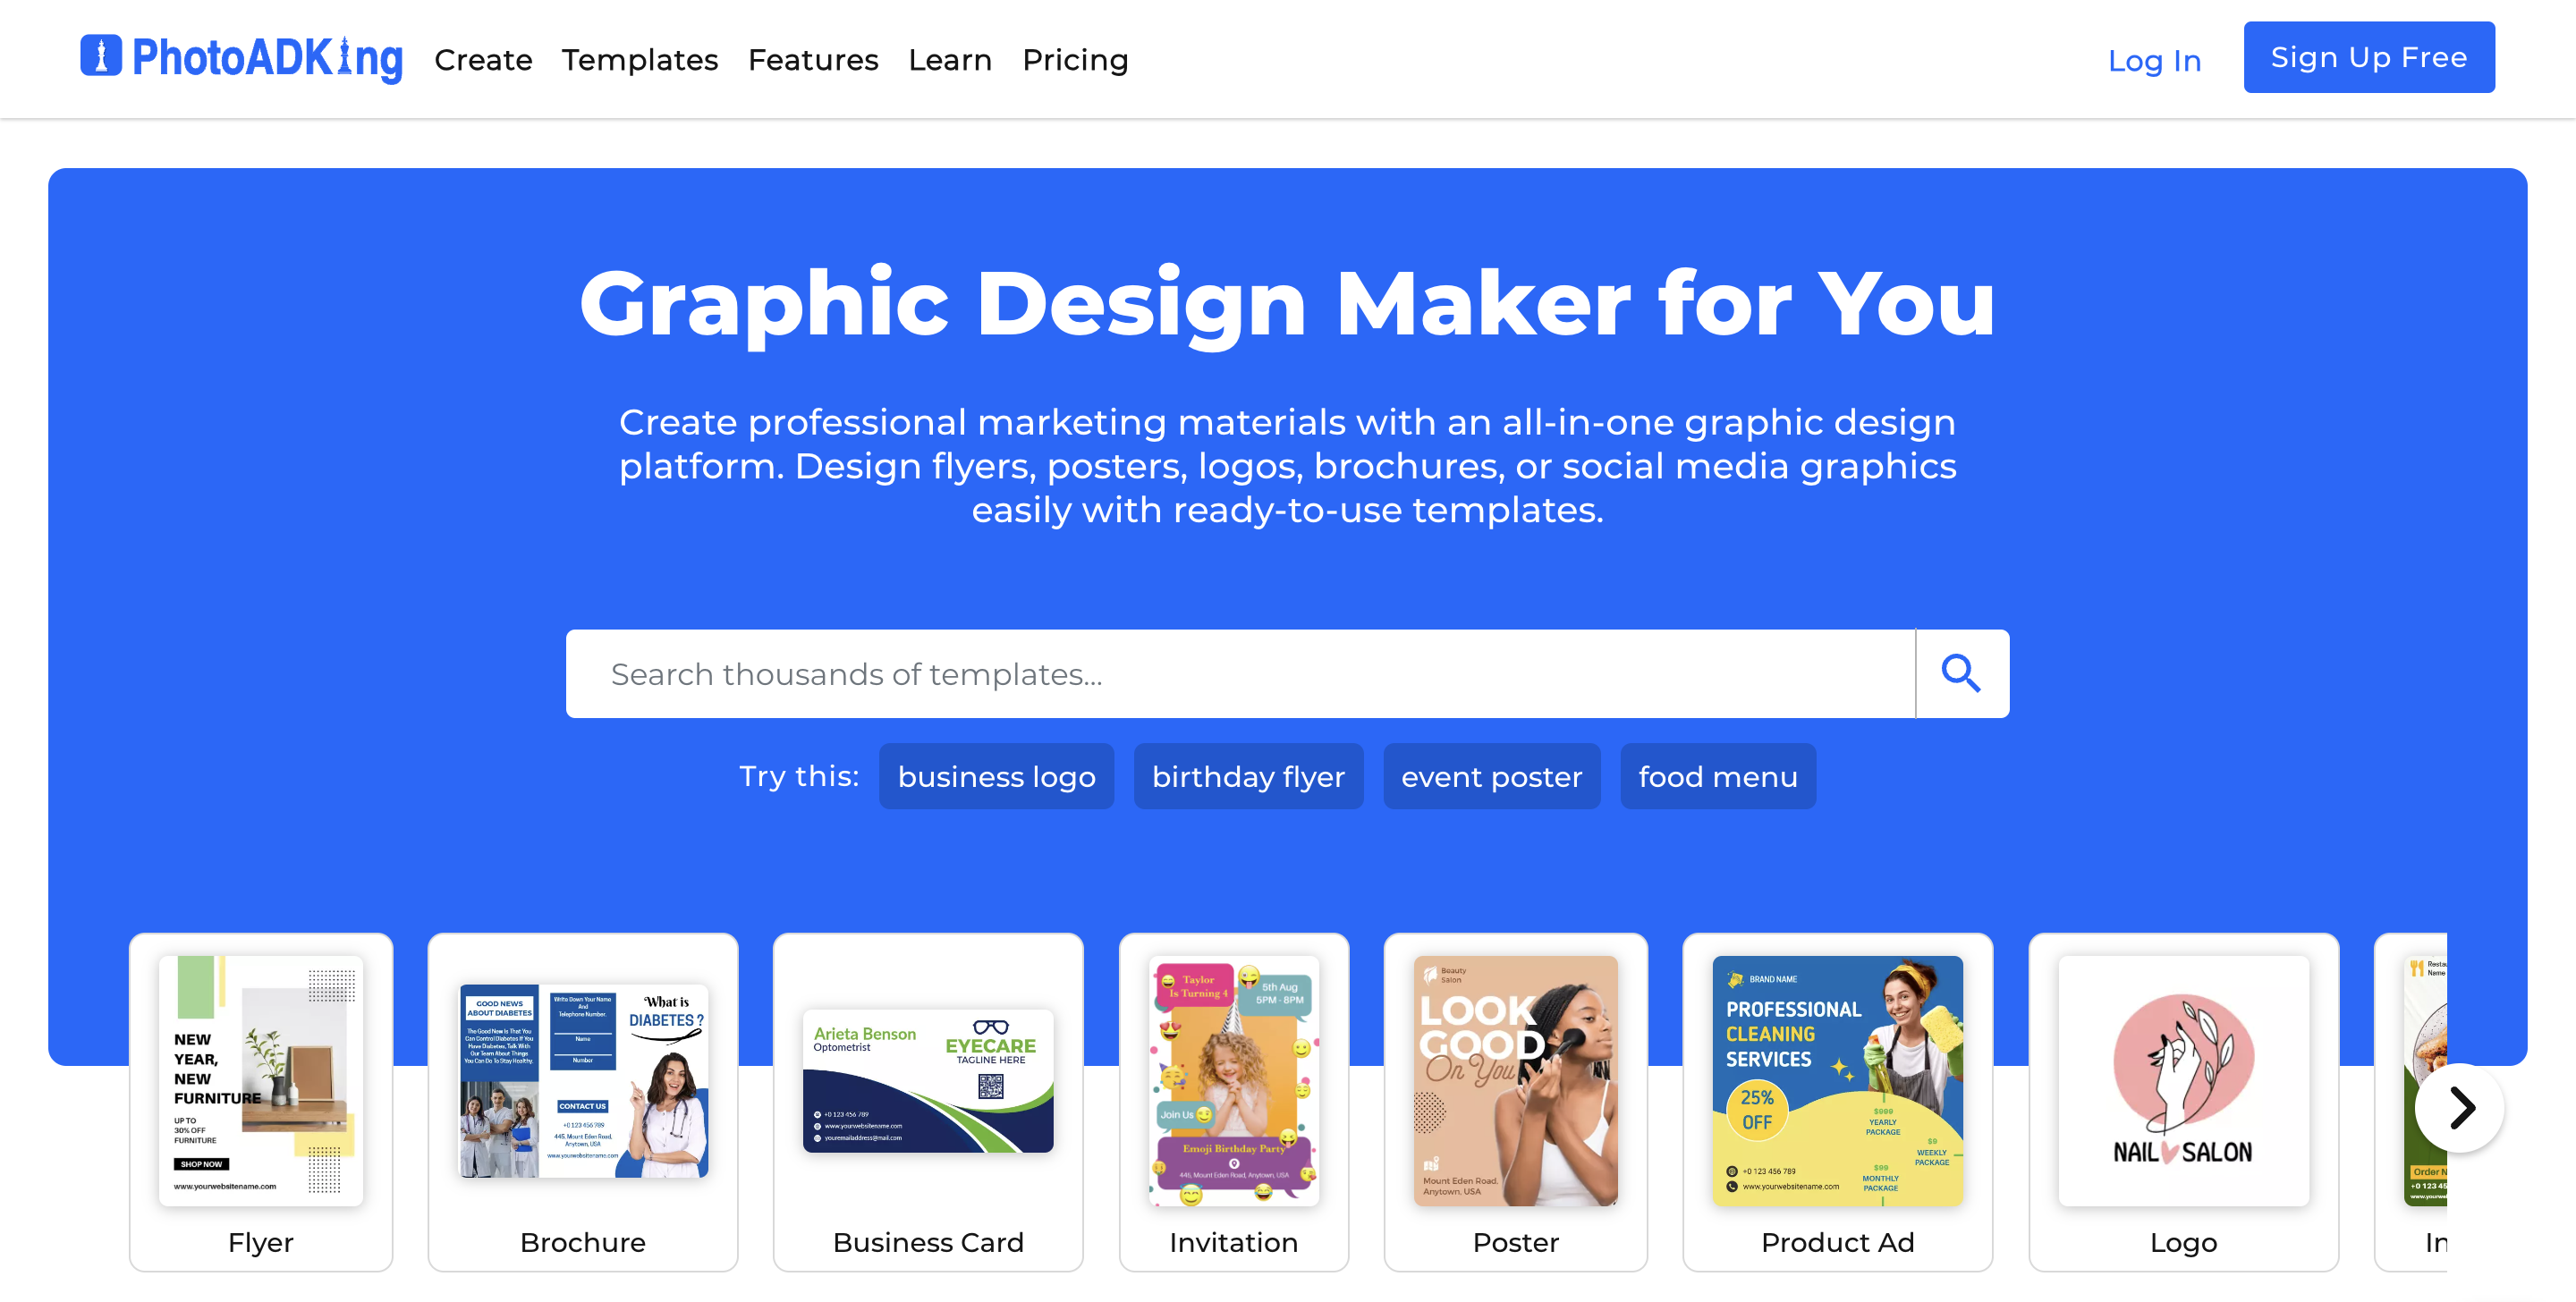Open the Features menu

coord(813,60)
